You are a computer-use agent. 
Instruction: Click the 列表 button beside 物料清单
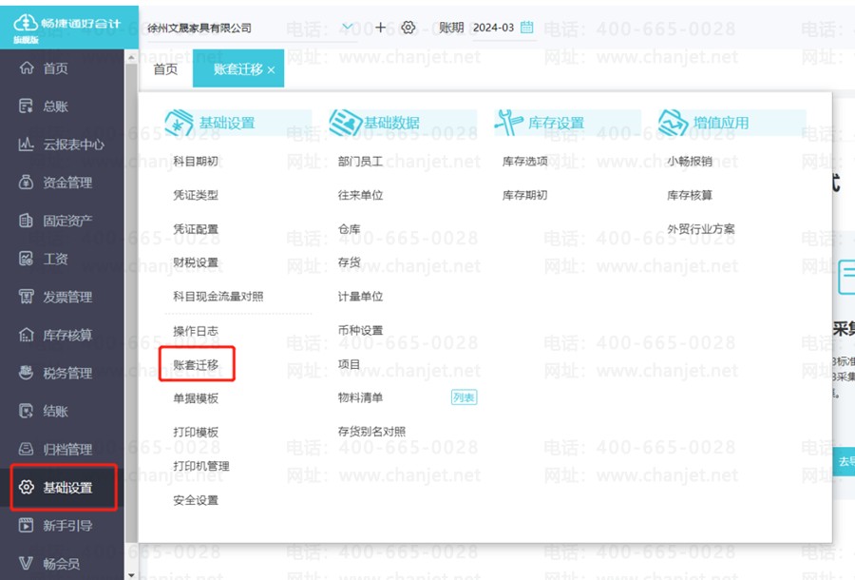(x=464, y=397)
